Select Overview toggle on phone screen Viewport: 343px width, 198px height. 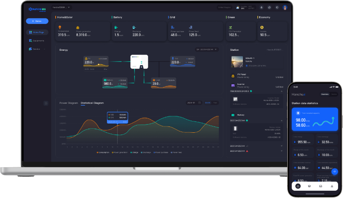point(324,94)
